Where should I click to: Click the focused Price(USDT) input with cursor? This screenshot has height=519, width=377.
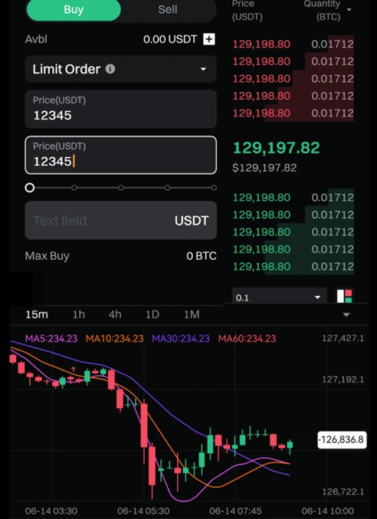tap(121, 155)
